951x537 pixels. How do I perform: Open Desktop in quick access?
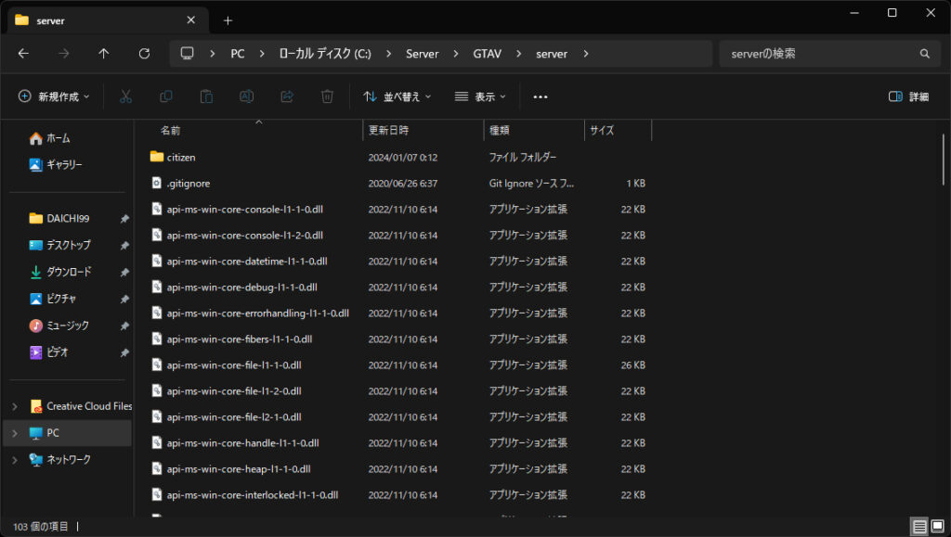click(60, 245)
